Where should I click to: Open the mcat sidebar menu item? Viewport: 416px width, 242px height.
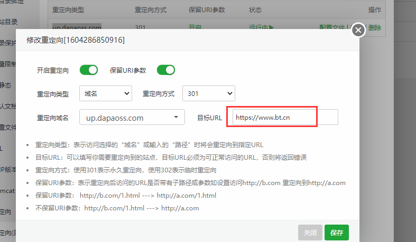click(7, 191)
